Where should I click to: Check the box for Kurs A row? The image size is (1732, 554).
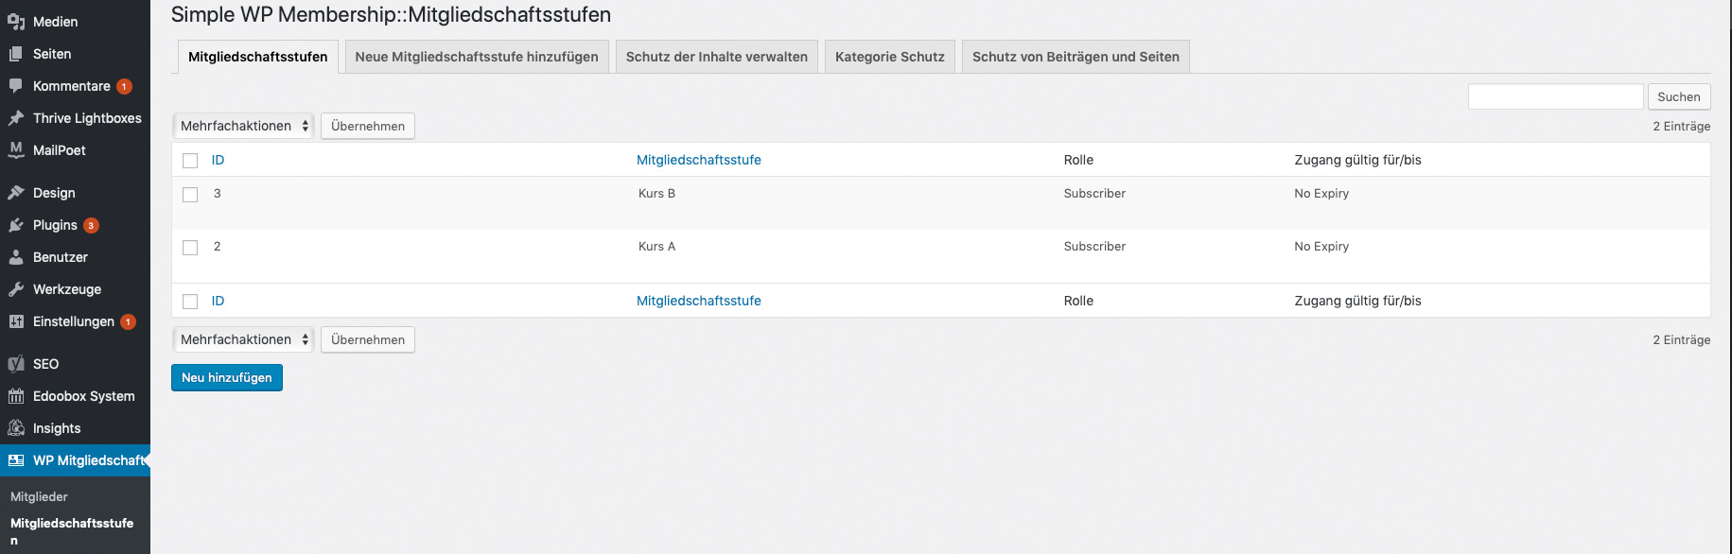click(x=190, y=248)
